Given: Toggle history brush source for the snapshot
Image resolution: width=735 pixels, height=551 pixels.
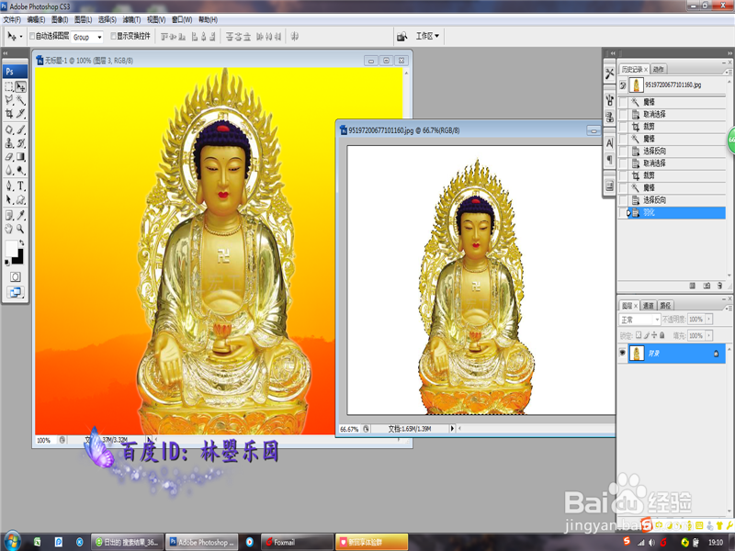Looking at the screenshot, I should pos(623,85).
